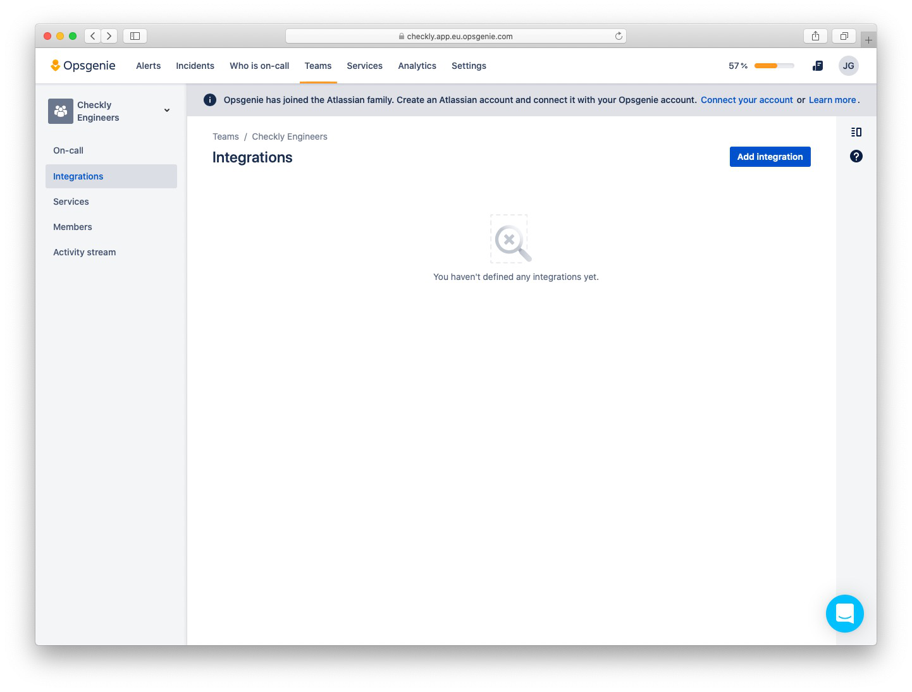Toggle the Safari sidebar button
This screenshot has width=912, height=692.
tap(134, 36)
